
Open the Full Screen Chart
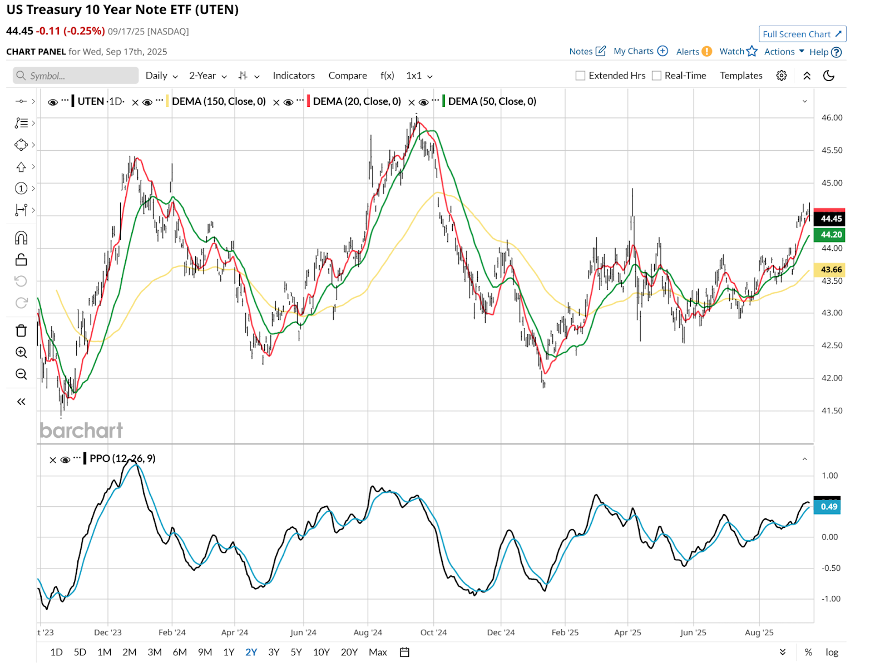[x=803, y=34]
